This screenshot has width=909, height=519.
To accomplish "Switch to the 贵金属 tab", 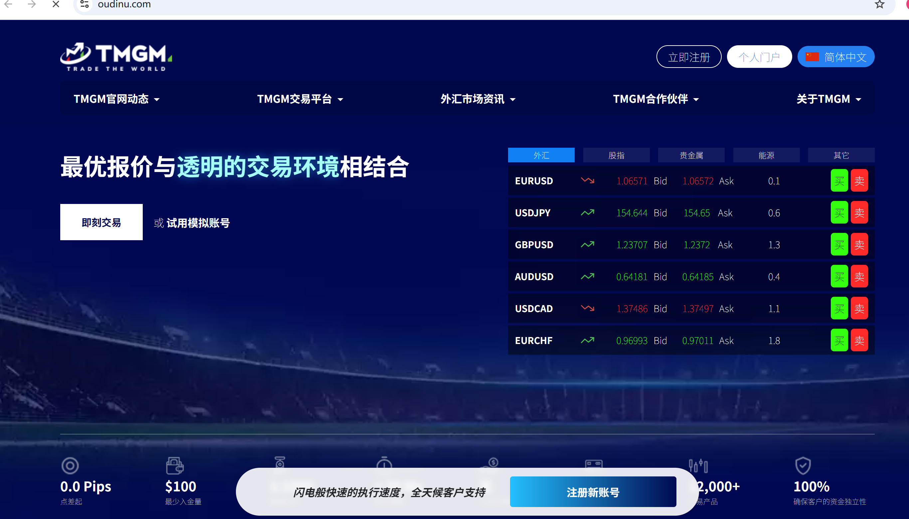I will click(691, 155).
